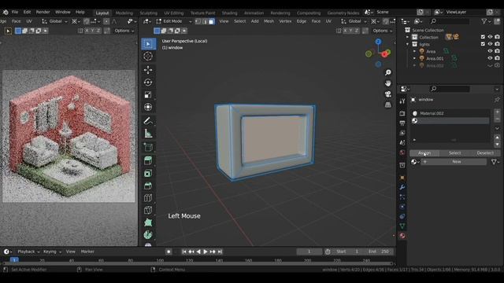Open the Edit Mode dropdown

tap(174, 21)
